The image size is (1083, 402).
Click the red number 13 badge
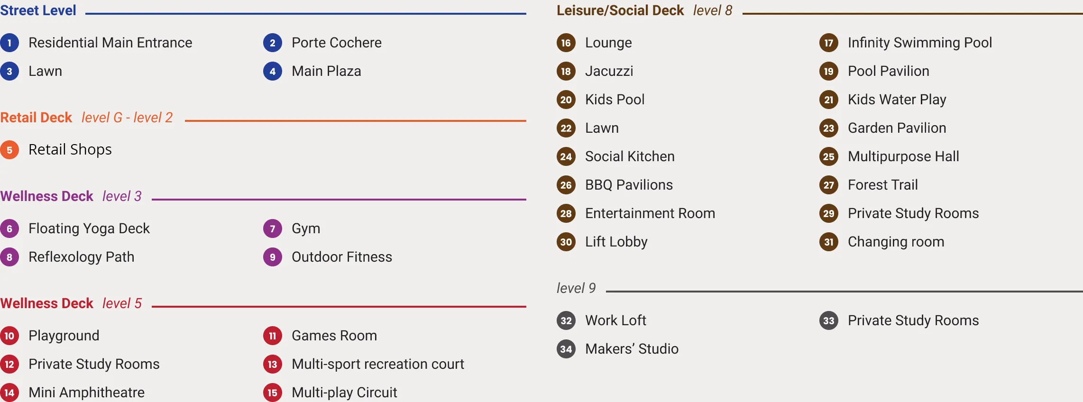pyautogui.click(x=273, y=364)
